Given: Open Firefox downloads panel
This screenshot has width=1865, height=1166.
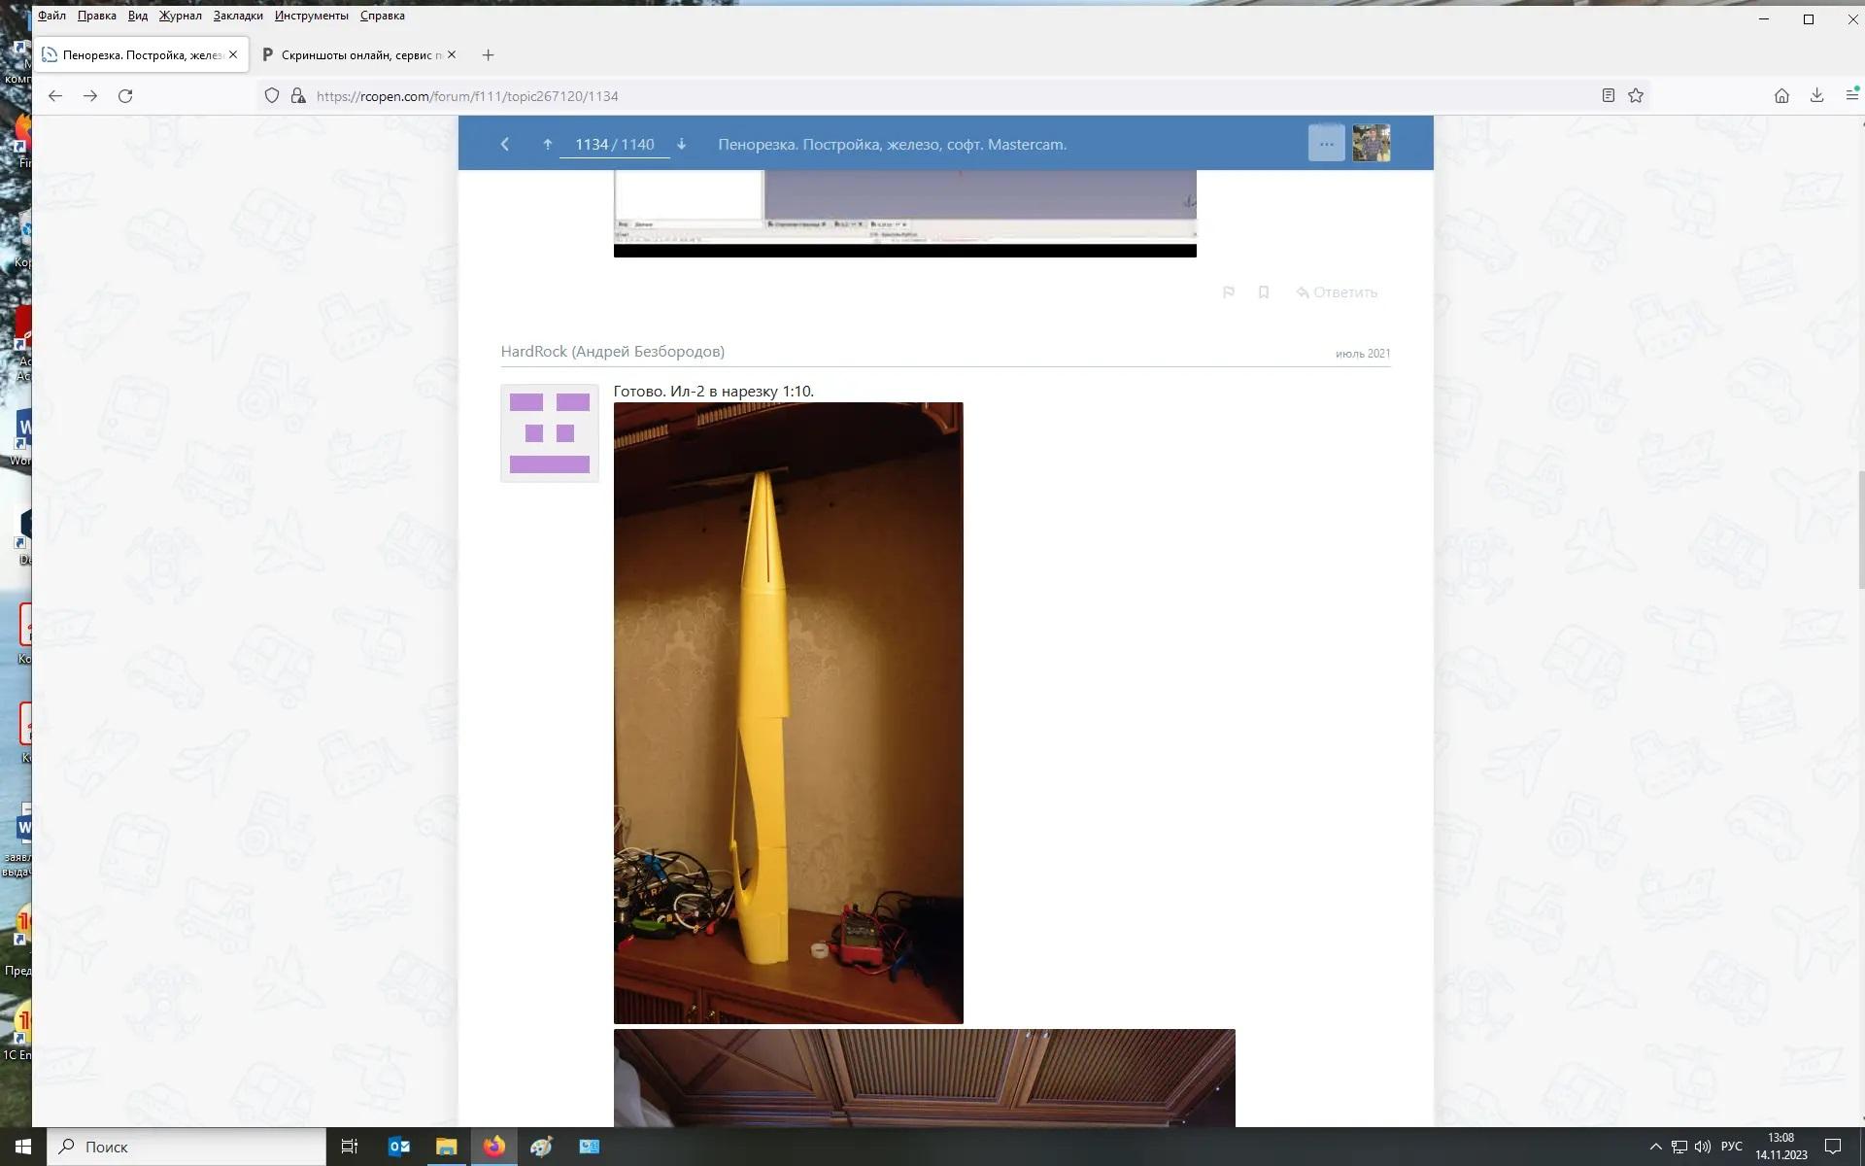Looking at the screenshot, I should [x=1816, y=95].
